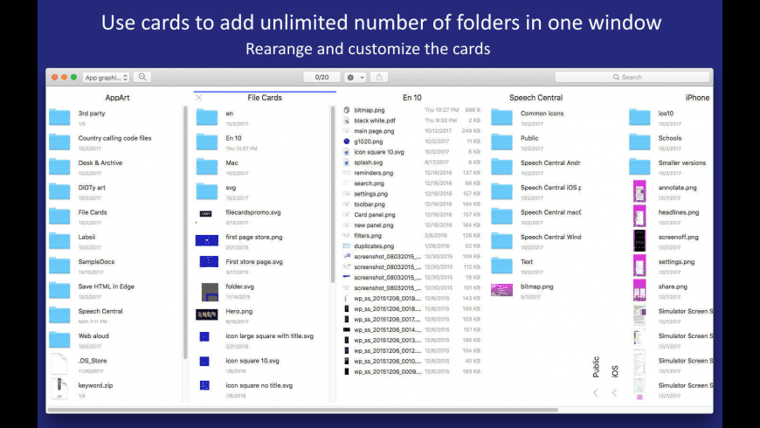This screenshot has height=428, width=760.
Task: Select the Speech Central card header
Action: [x=535, y=98]
